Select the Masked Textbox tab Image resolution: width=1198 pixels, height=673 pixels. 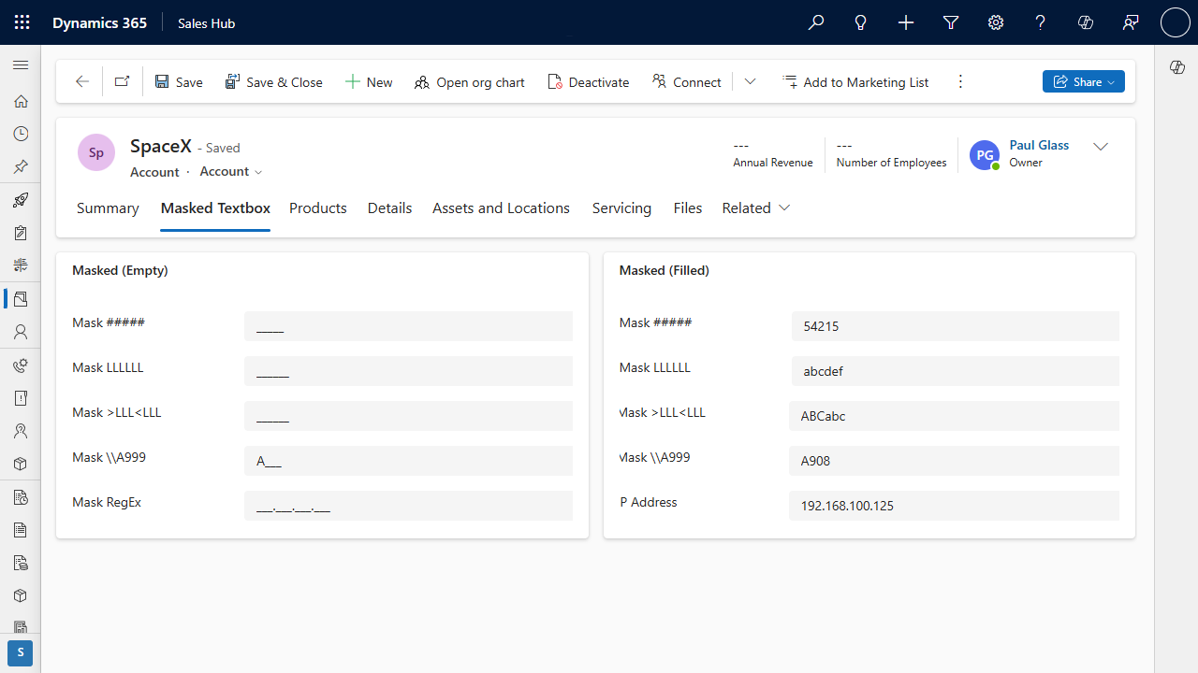coord(215,208)
